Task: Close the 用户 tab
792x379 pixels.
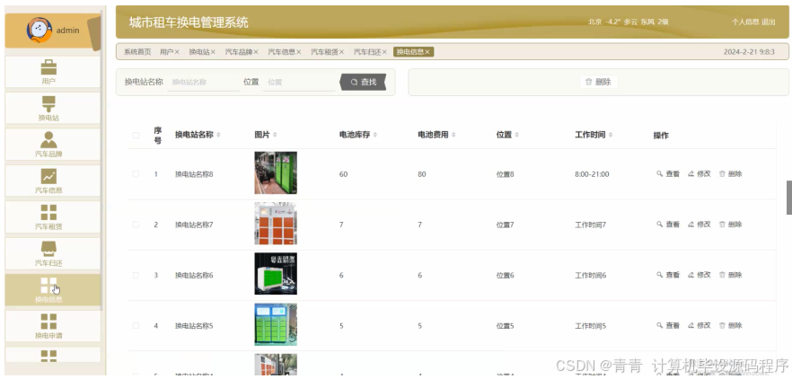Action: [x=177, y=52]
